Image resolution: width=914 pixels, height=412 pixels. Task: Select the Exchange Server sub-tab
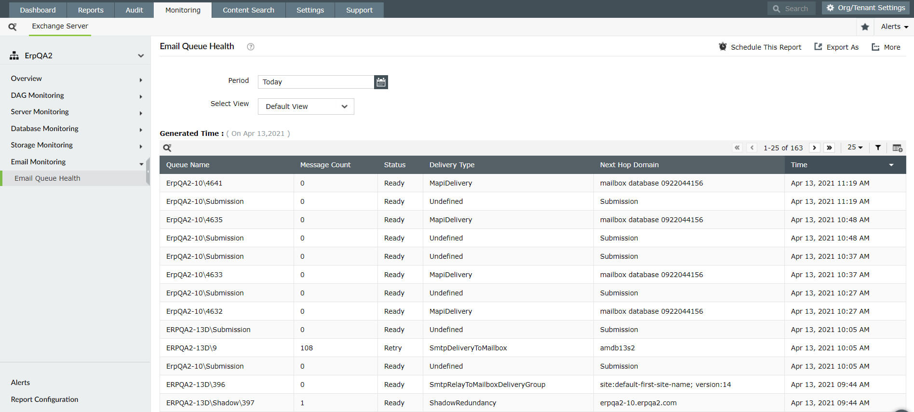click(x=60, y=27)
